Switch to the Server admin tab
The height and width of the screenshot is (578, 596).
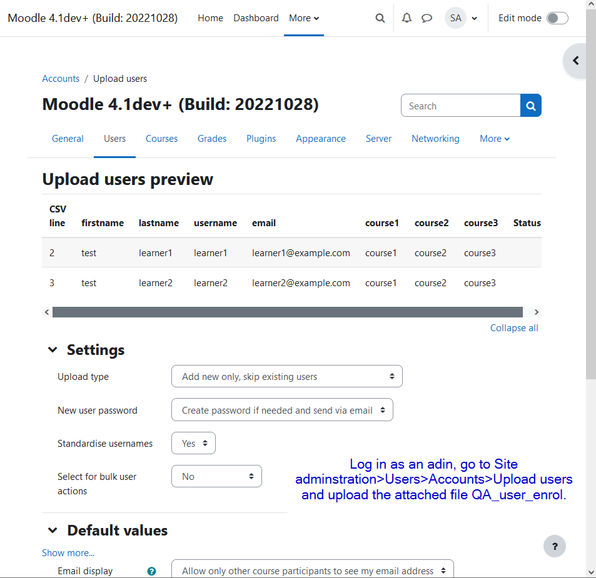[378, 139]
